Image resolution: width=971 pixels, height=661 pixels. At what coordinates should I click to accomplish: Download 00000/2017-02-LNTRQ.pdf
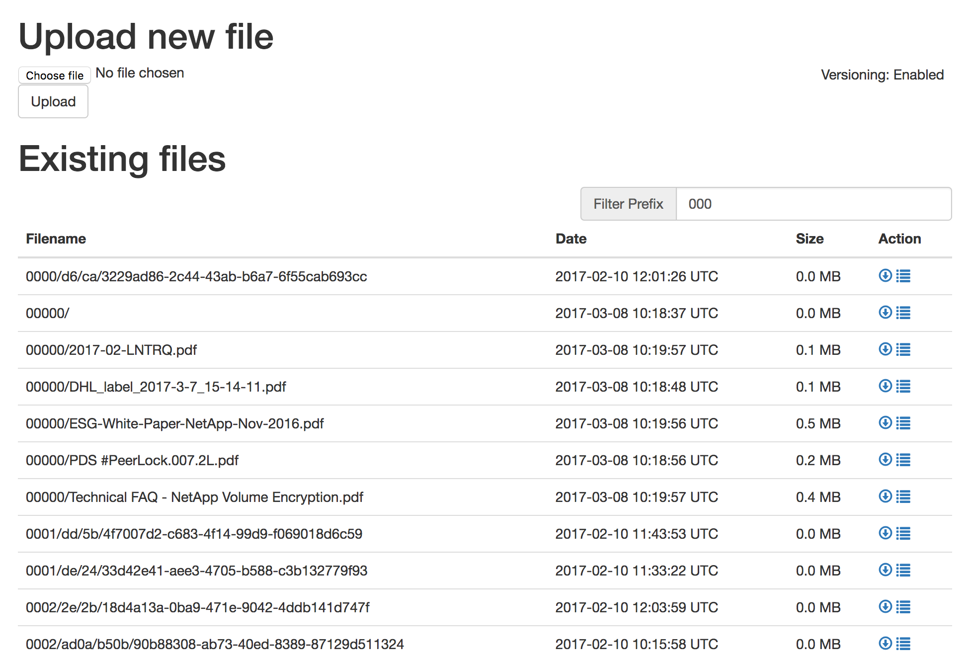(x=885, y=349)
